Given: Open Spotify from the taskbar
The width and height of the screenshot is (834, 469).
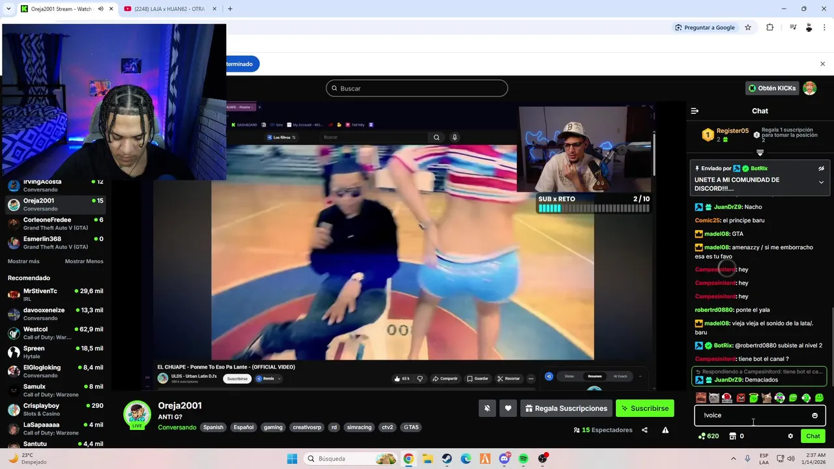Looking at the screenshot, I should point(524,459).
